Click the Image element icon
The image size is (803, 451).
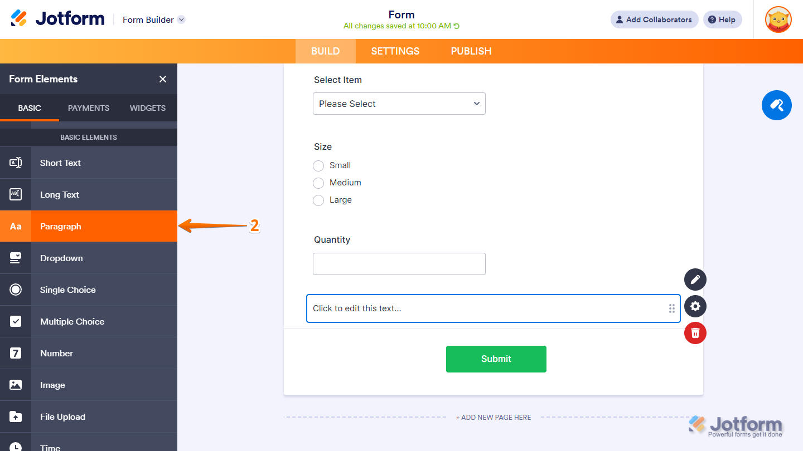pos(15,384)
